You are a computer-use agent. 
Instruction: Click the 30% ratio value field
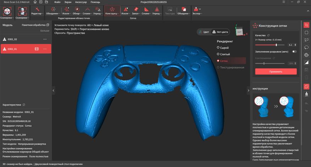(292, 63)
